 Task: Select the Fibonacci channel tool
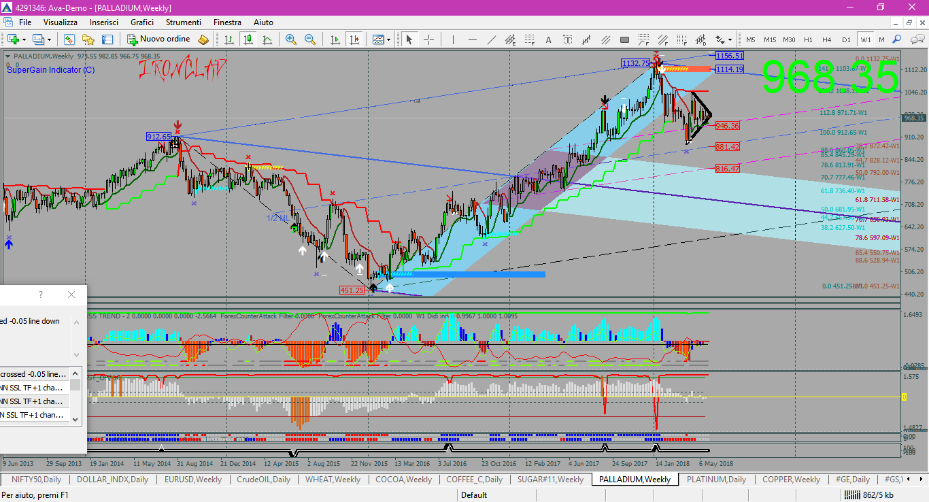(662, 39)
